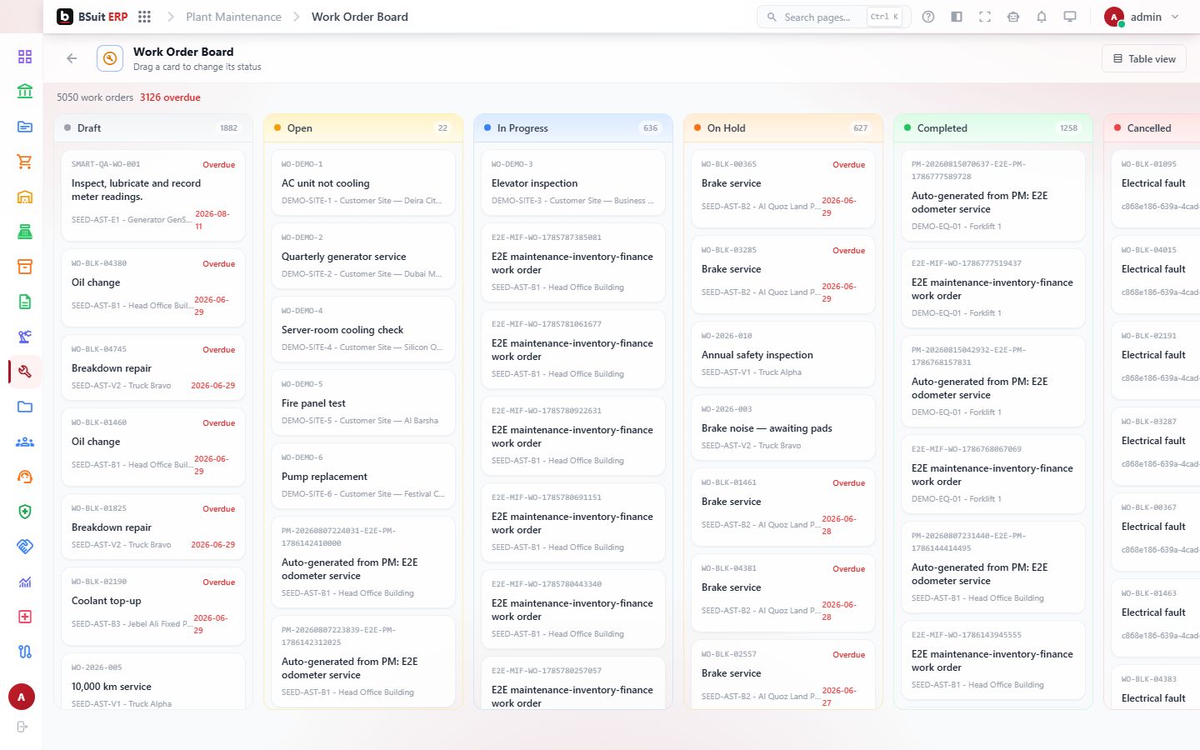Open the people group sidebar icon
Viewport: 1200px width, 750px height.
25,442
